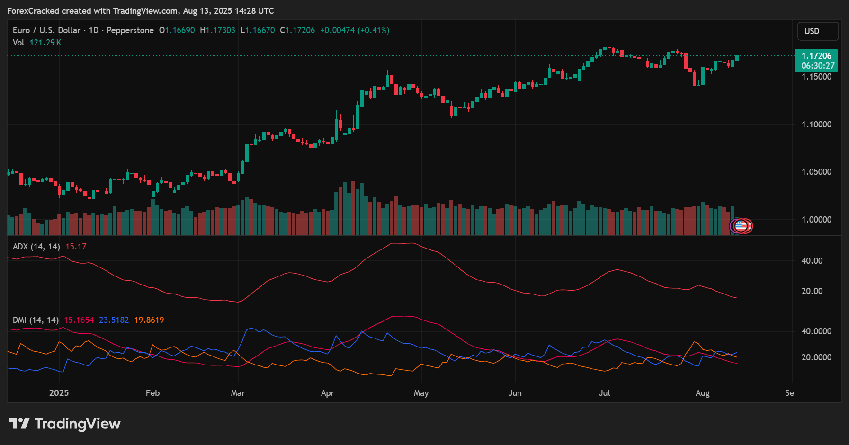Click the closing price value C1.17206
The width and height of the screenshot is (849, 445).
(x=298, y=30)
